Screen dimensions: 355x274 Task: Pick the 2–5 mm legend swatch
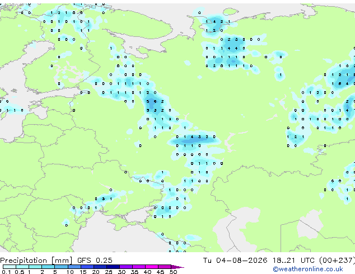pyautogui.click(x=48, y=267)
